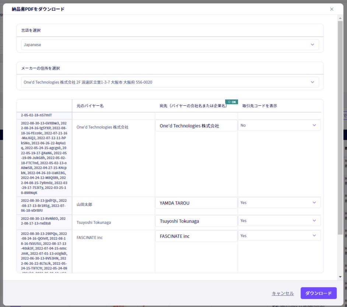
Task: Click the メーカーの住所を選択 section label
Action: (x=41, y=68)
